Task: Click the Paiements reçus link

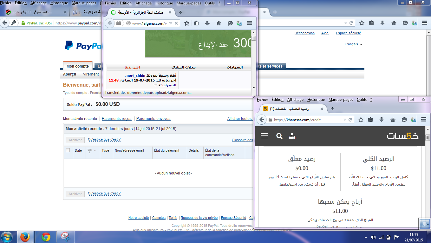Action: pos(116,119)
